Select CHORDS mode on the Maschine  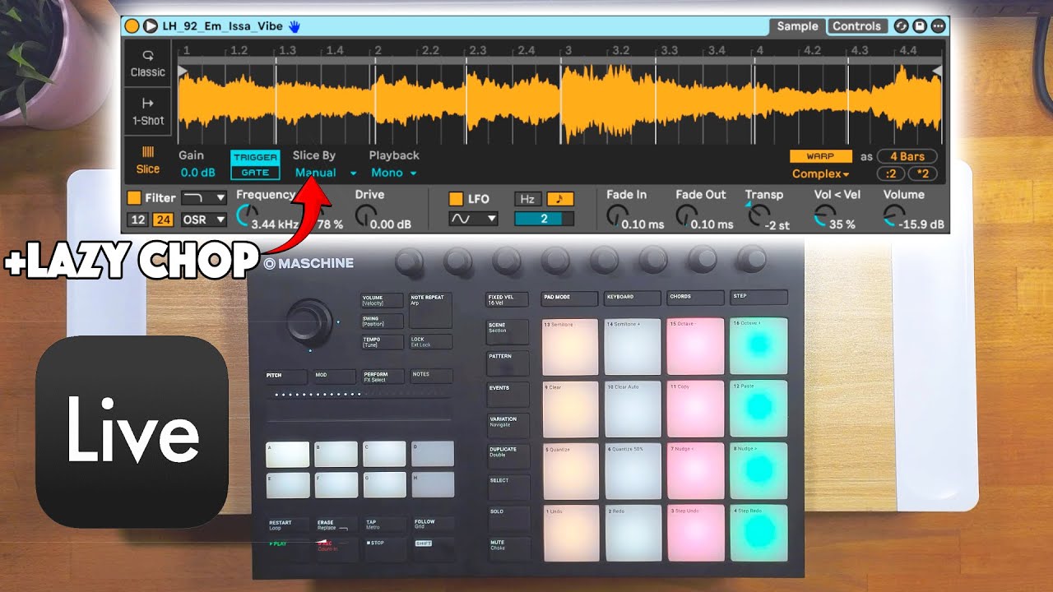(695, 298)
